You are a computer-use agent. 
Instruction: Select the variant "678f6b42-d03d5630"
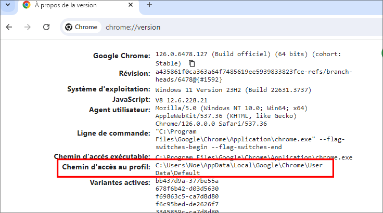click(187, 189)
